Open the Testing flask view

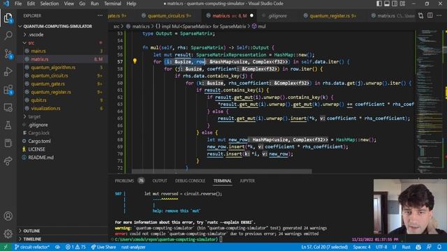point(8,125)
